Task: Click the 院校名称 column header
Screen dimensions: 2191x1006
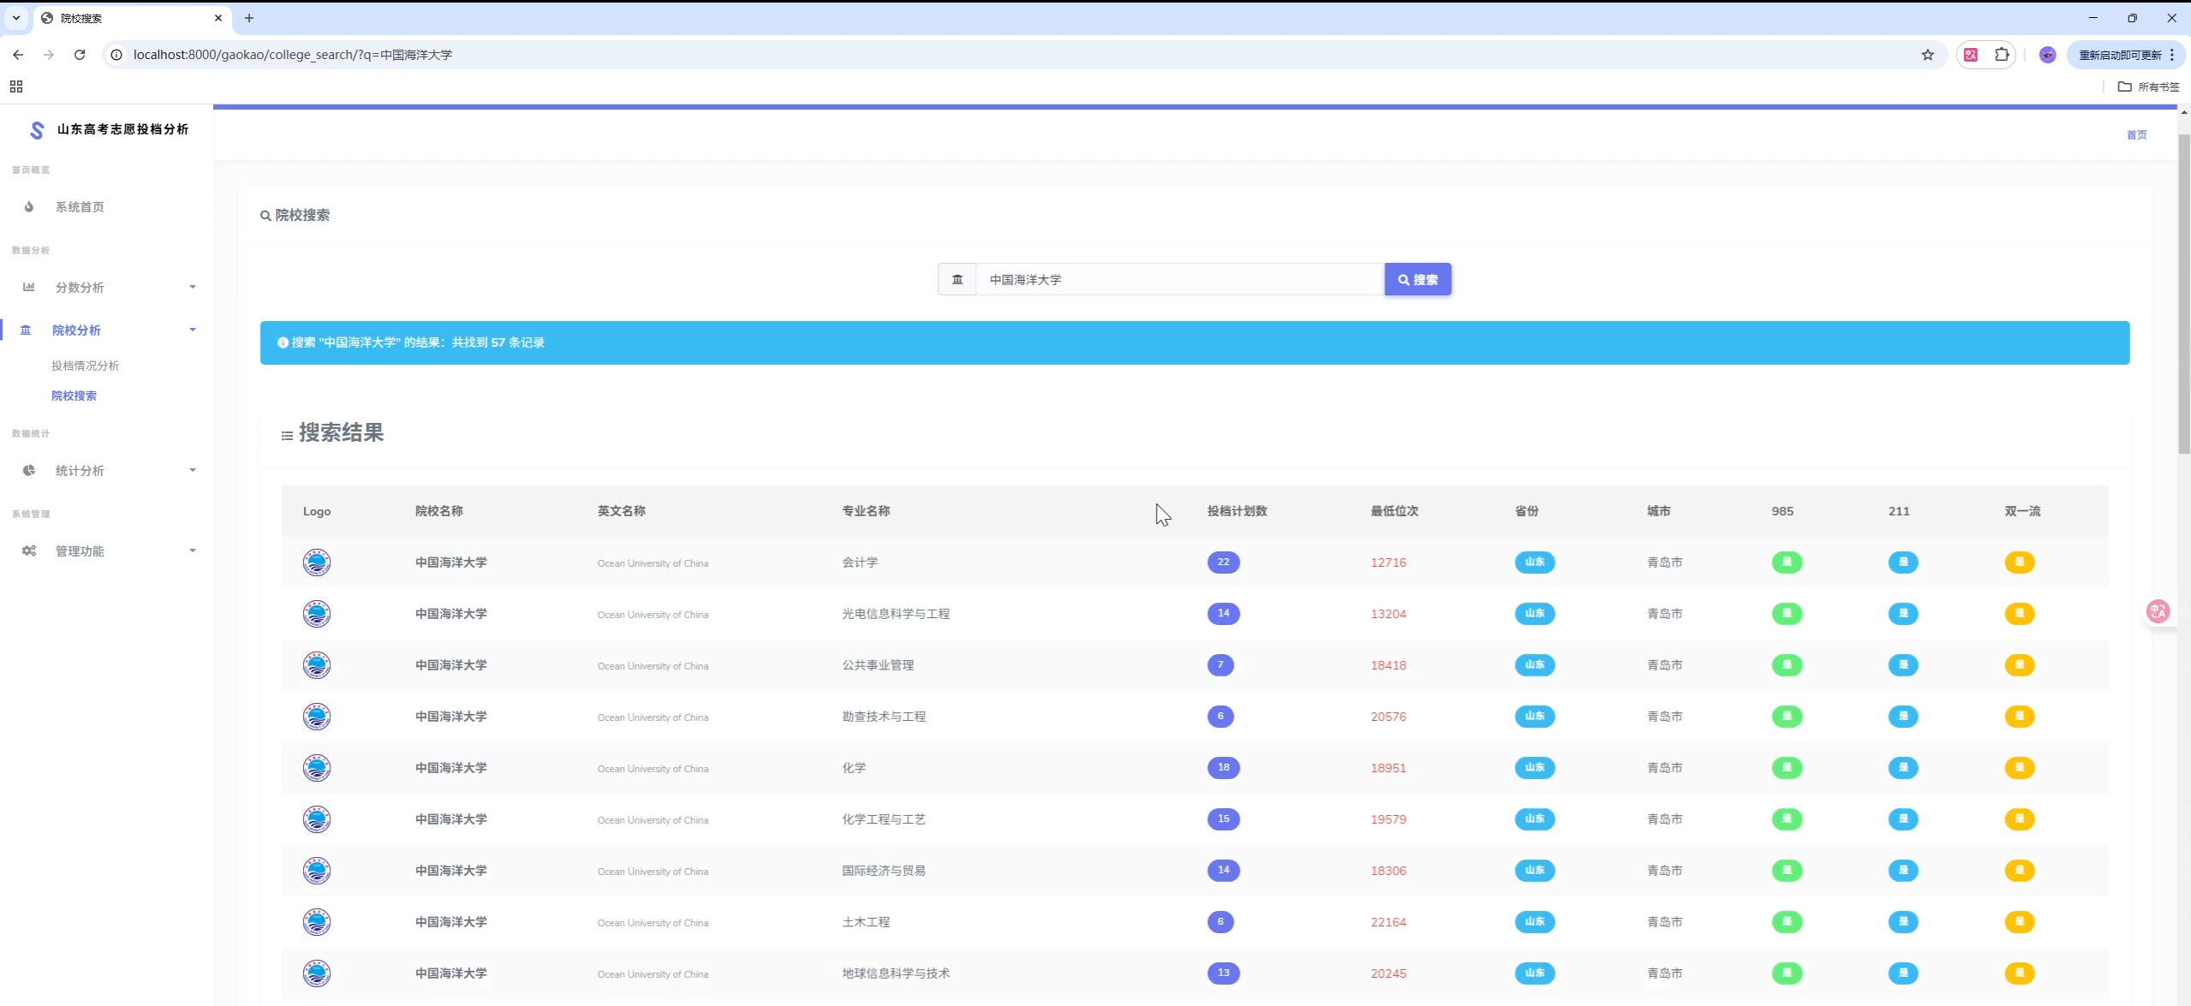Action: click(x=438, y=511)
